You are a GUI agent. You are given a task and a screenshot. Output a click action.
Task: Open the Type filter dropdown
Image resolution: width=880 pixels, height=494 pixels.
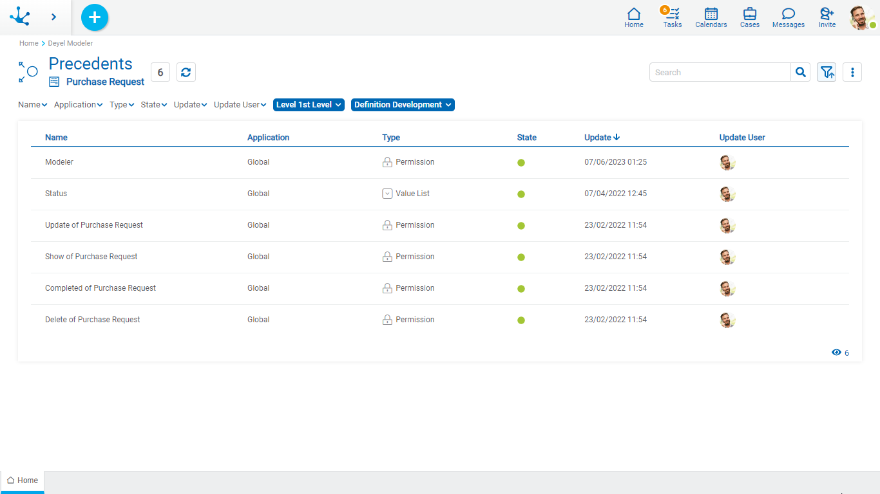[122, 105]
